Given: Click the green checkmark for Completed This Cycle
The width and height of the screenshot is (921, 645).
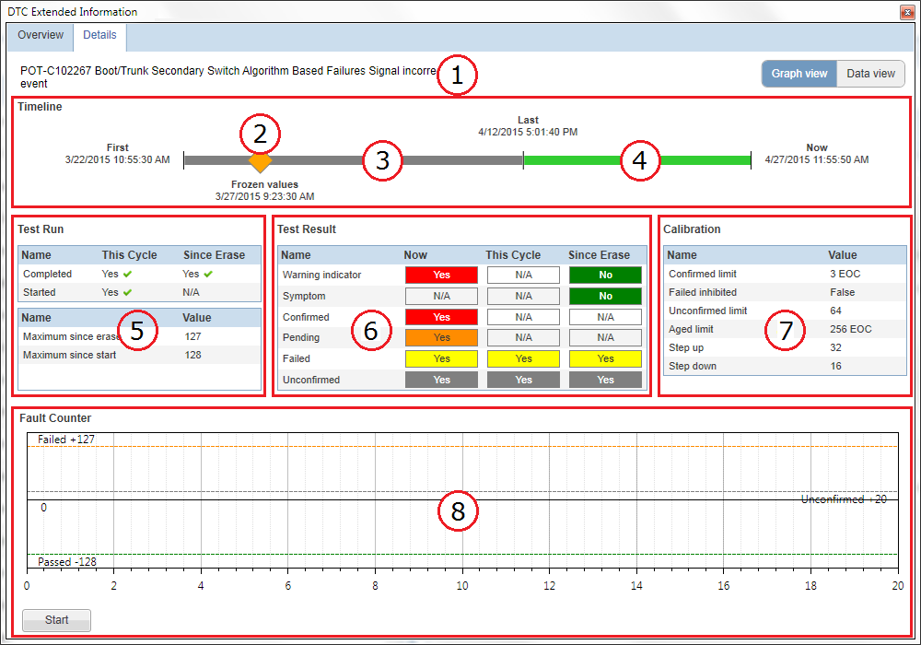Looking at the screenshot, I should click(x=127, y=274).
